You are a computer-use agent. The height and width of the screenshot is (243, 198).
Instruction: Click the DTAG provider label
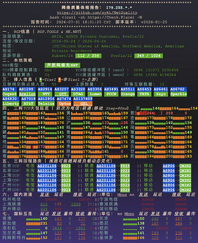pos(78,94)
